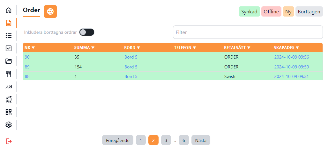This screenshot has height=155, width=328.
Task: Toggle the Synkad status filter
Action: (249, 11)
